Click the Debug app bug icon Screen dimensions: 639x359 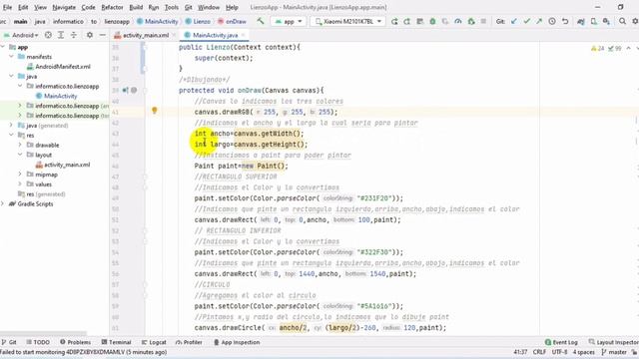click(432, 21)
